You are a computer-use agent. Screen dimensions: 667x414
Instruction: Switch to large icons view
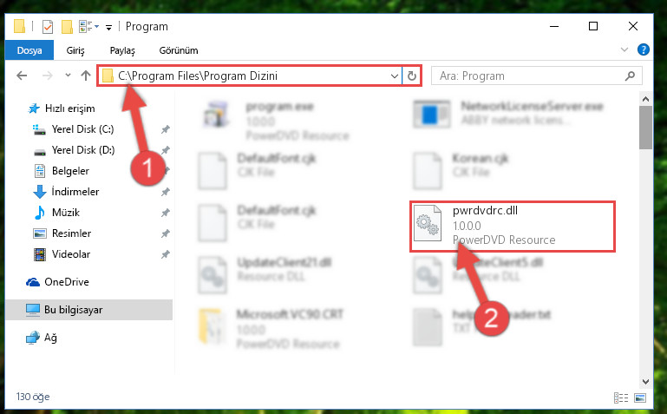click(x=640, y=398)
